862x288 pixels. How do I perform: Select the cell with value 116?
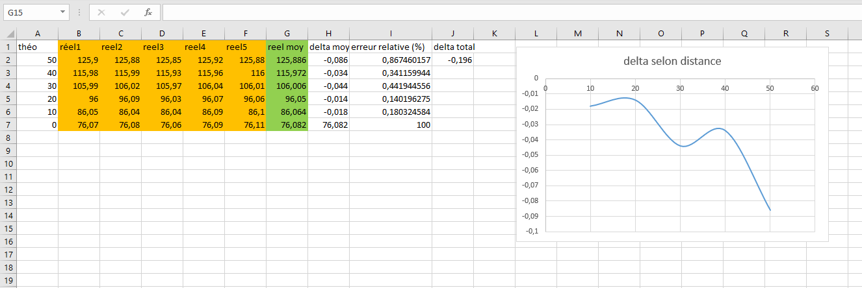[245, 73]
